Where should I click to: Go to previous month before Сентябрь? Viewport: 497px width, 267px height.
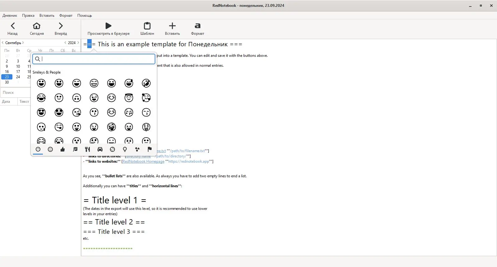[x=3, y=43]
